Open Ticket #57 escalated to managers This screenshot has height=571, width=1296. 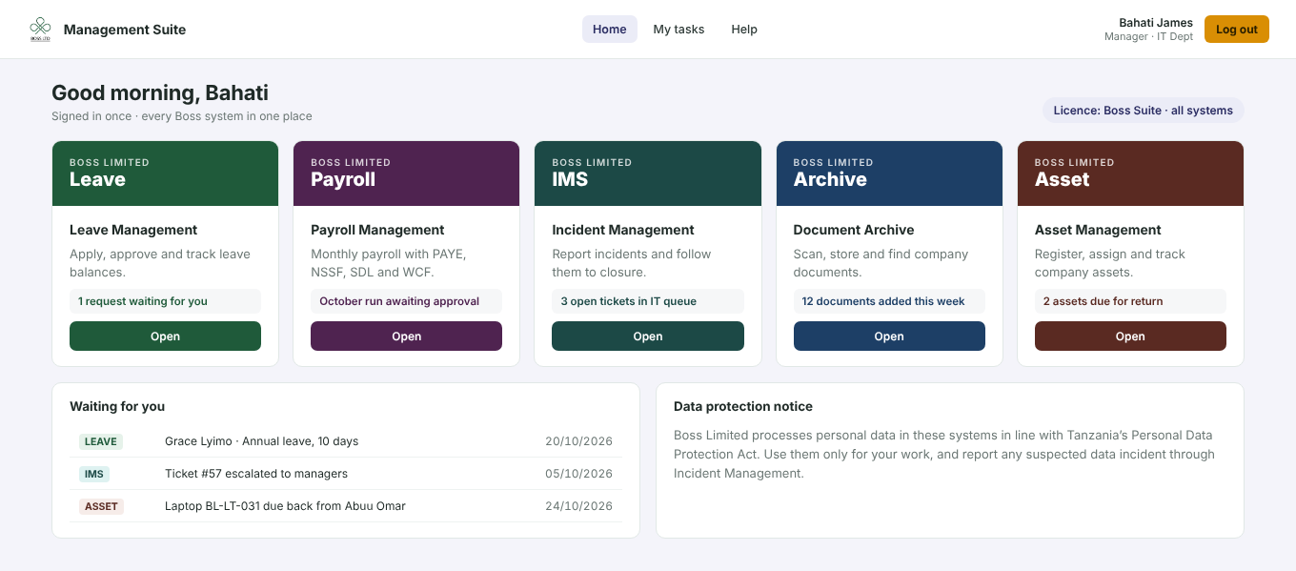[x=346, y=474]
